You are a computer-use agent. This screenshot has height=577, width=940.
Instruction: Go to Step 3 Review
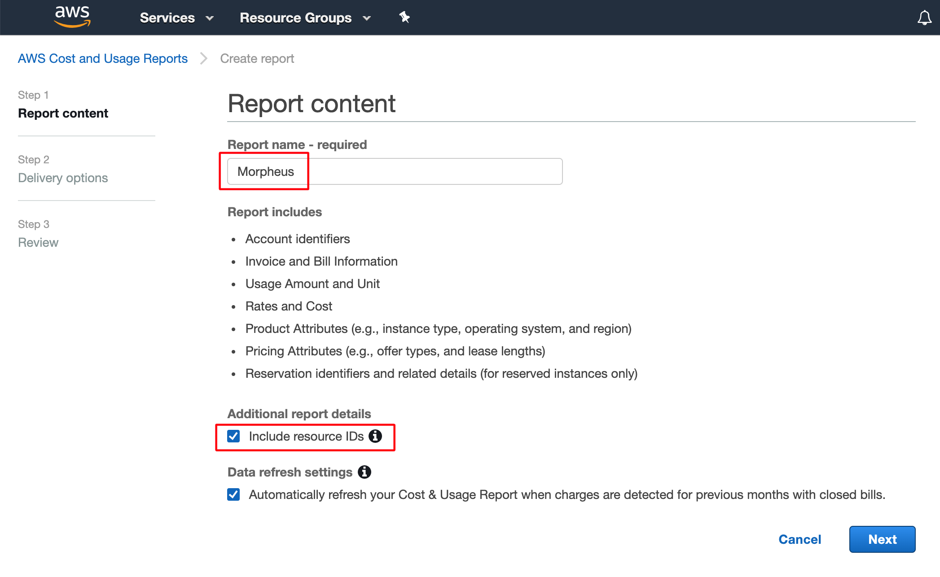(x=38, y=243)
